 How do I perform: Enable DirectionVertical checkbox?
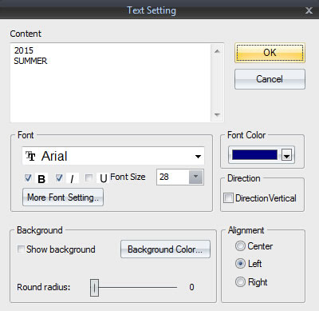click(228, 198)
